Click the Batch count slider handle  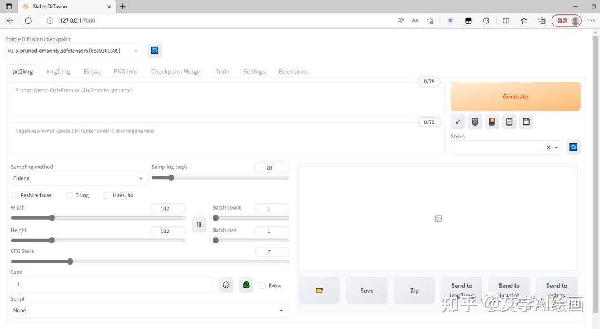216,217
